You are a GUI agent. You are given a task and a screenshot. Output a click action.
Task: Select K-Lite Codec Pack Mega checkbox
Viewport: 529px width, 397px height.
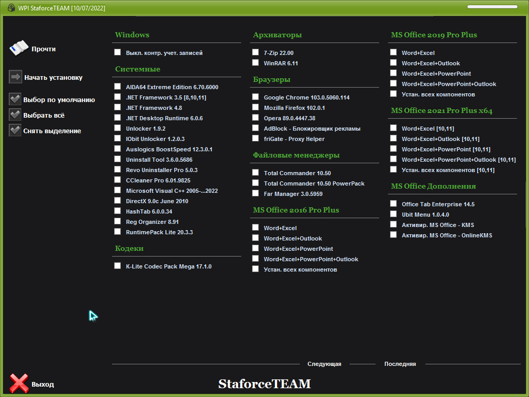click(117, 266)
